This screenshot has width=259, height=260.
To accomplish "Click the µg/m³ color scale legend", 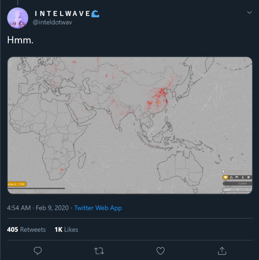I will (x=237, y=190).
